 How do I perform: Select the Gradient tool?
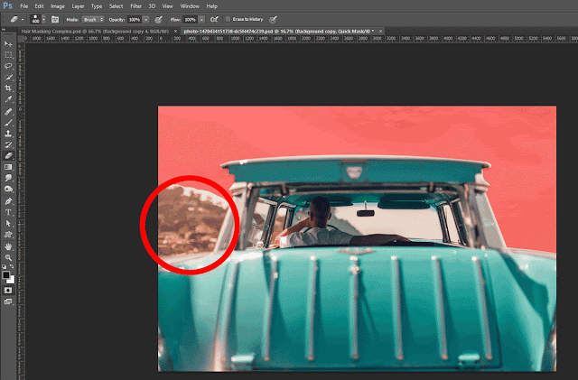click(8, 167)
